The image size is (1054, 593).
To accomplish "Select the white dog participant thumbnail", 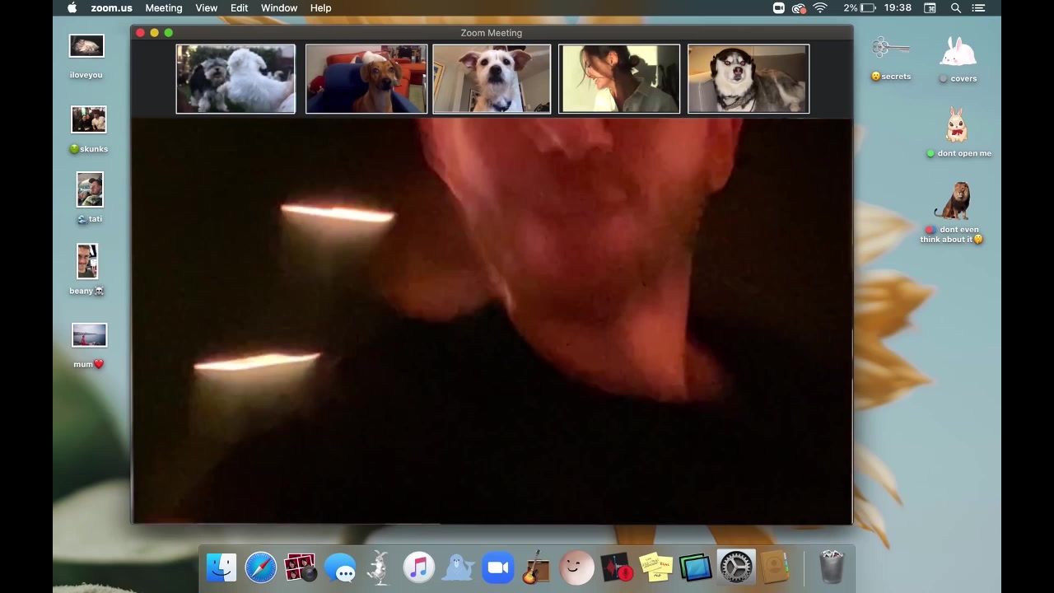I will [x=492, y=79].
